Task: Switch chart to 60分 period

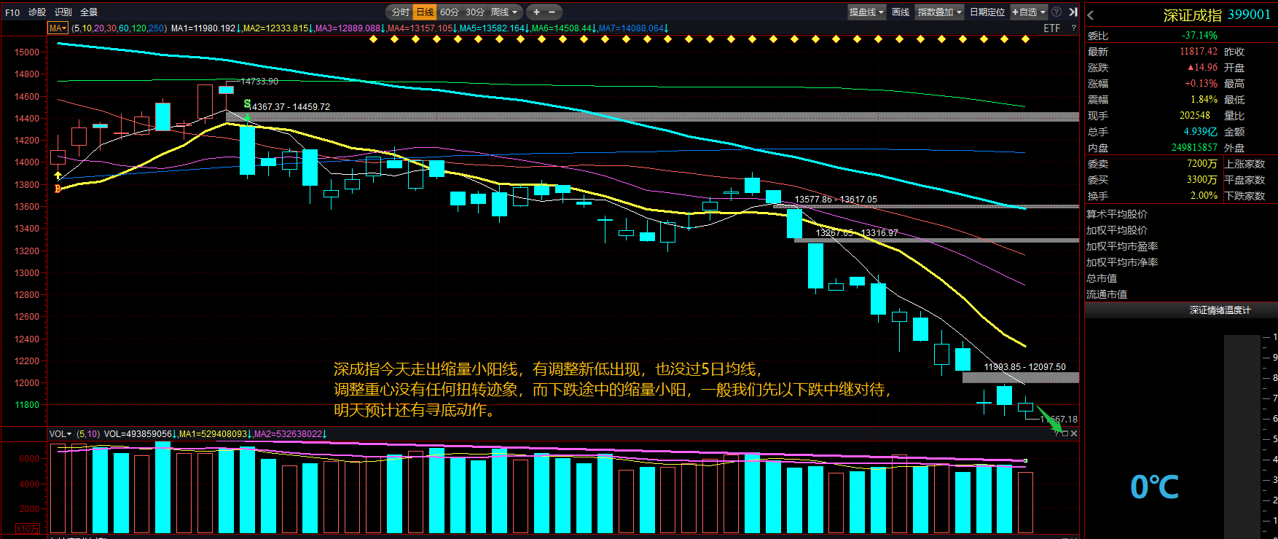Action: [x=450, y=12]
